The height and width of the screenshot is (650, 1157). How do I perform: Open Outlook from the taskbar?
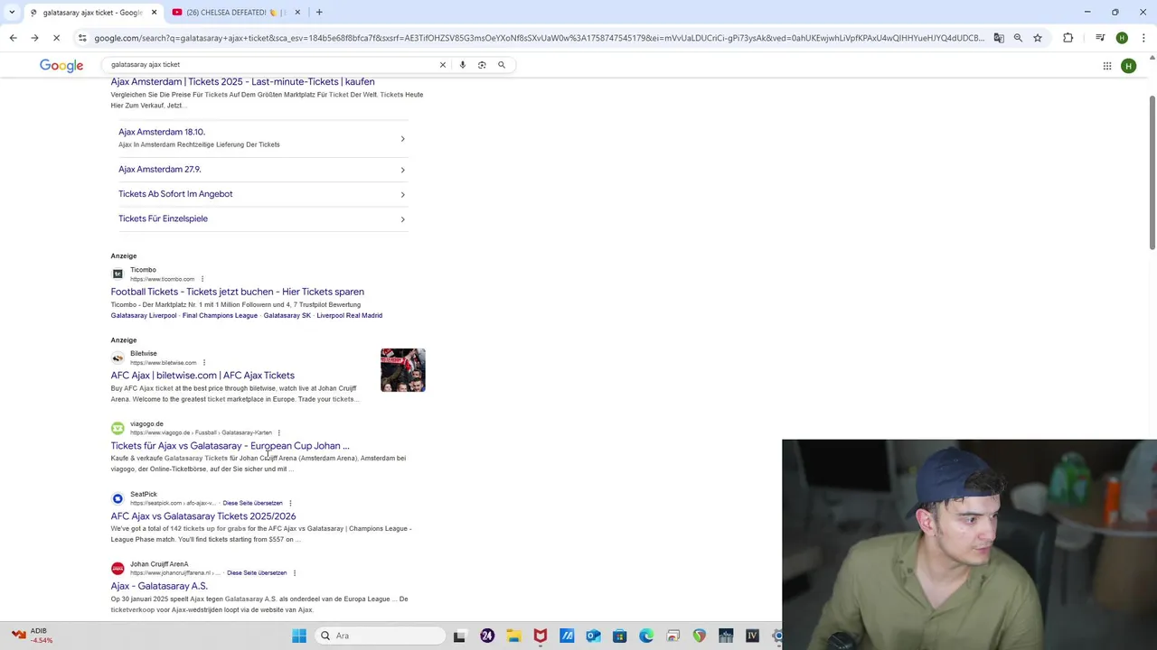click(593, 636)
